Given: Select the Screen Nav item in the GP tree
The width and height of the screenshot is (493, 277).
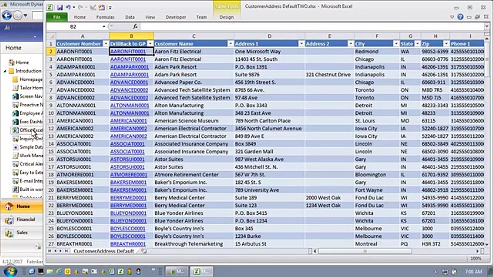Looking at the screenshot, I should (x=27, y=96).
